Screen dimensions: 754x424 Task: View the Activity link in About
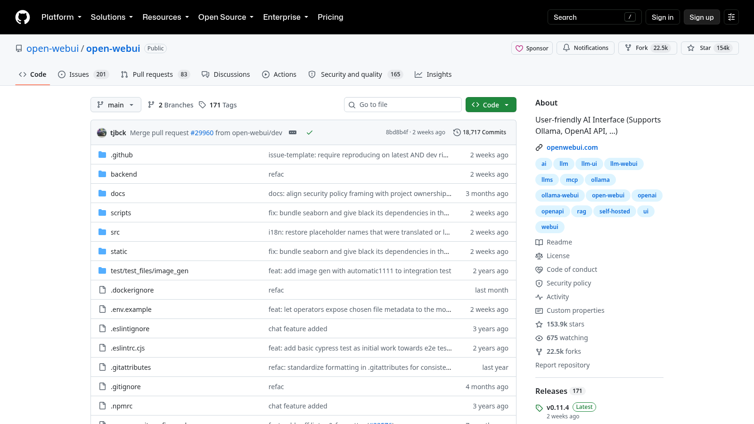(552, 297)
